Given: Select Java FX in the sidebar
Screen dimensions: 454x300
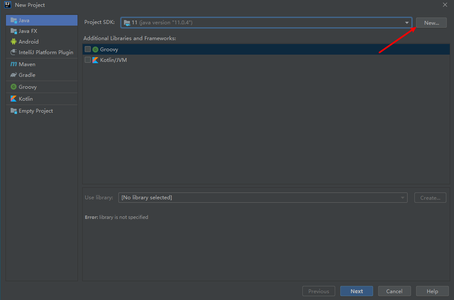Looking at the screenshot, I should point(42,31).
